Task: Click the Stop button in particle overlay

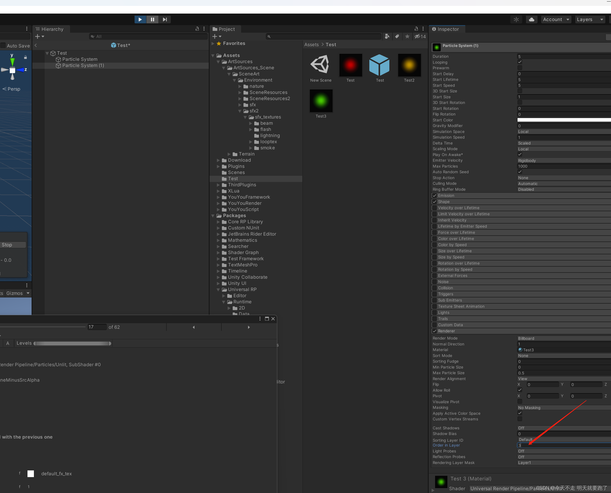Action: click(13, 245)
